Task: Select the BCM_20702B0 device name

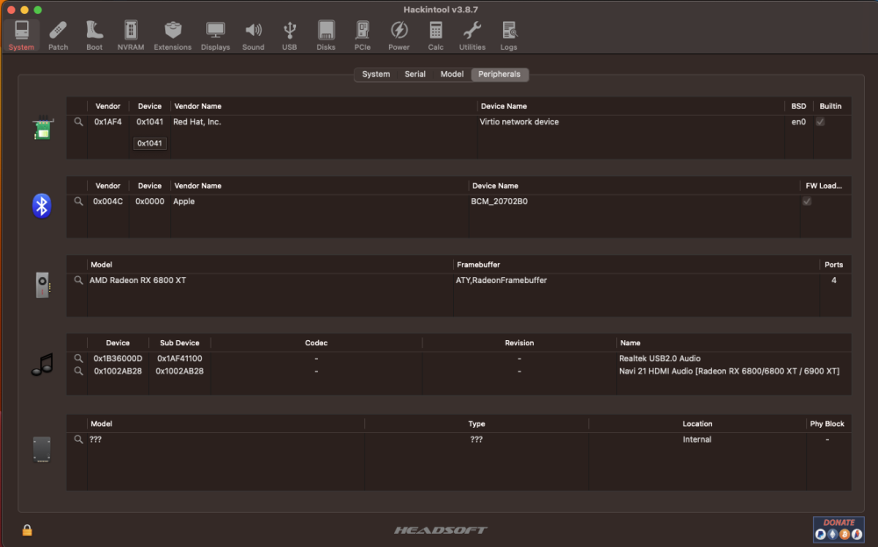Action: pos(499,202)
